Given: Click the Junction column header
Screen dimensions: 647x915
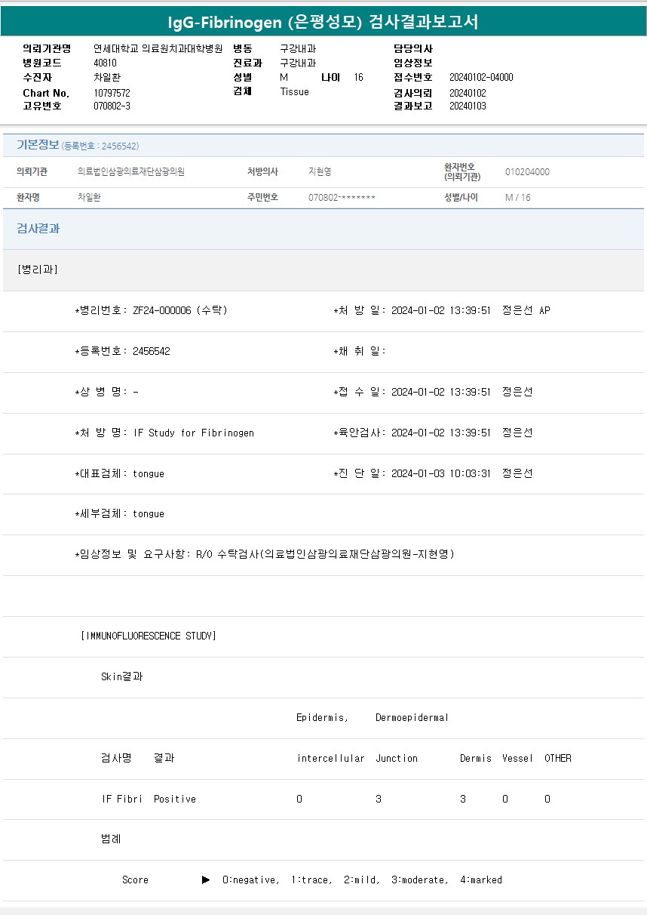Looking at the screenshot, I should pos(397,758).
